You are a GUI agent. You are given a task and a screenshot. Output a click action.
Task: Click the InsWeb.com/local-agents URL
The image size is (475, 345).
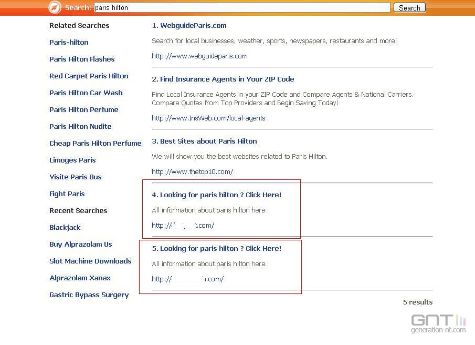pos(208,118)
